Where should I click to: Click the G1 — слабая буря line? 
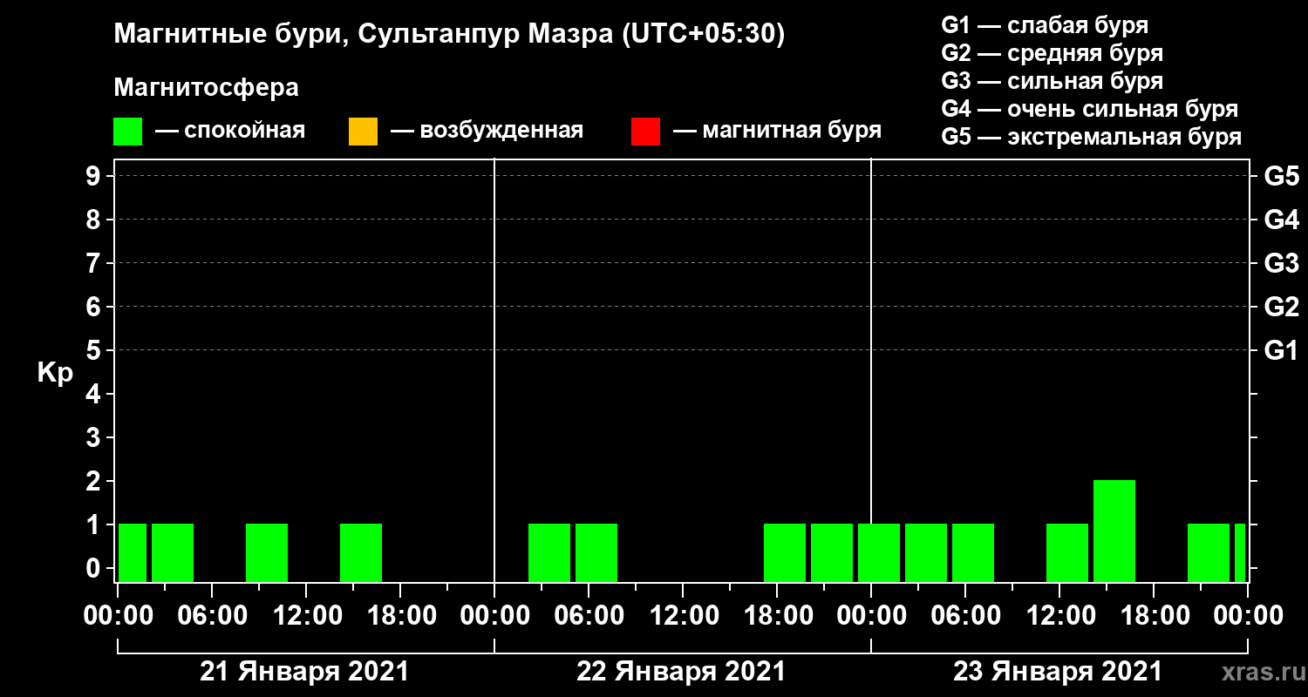click(x=1045, y=24)
